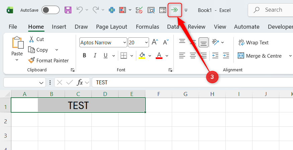Align text to the left

click(x=182, y=55)
